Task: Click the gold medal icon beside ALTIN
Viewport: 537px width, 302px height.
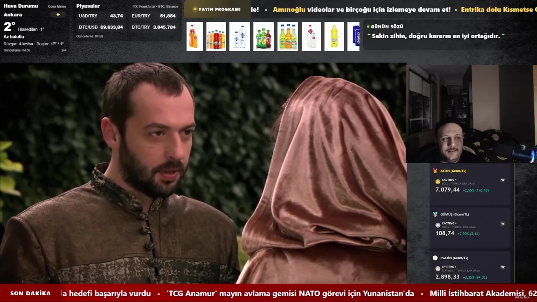Action: click(435, 171)
